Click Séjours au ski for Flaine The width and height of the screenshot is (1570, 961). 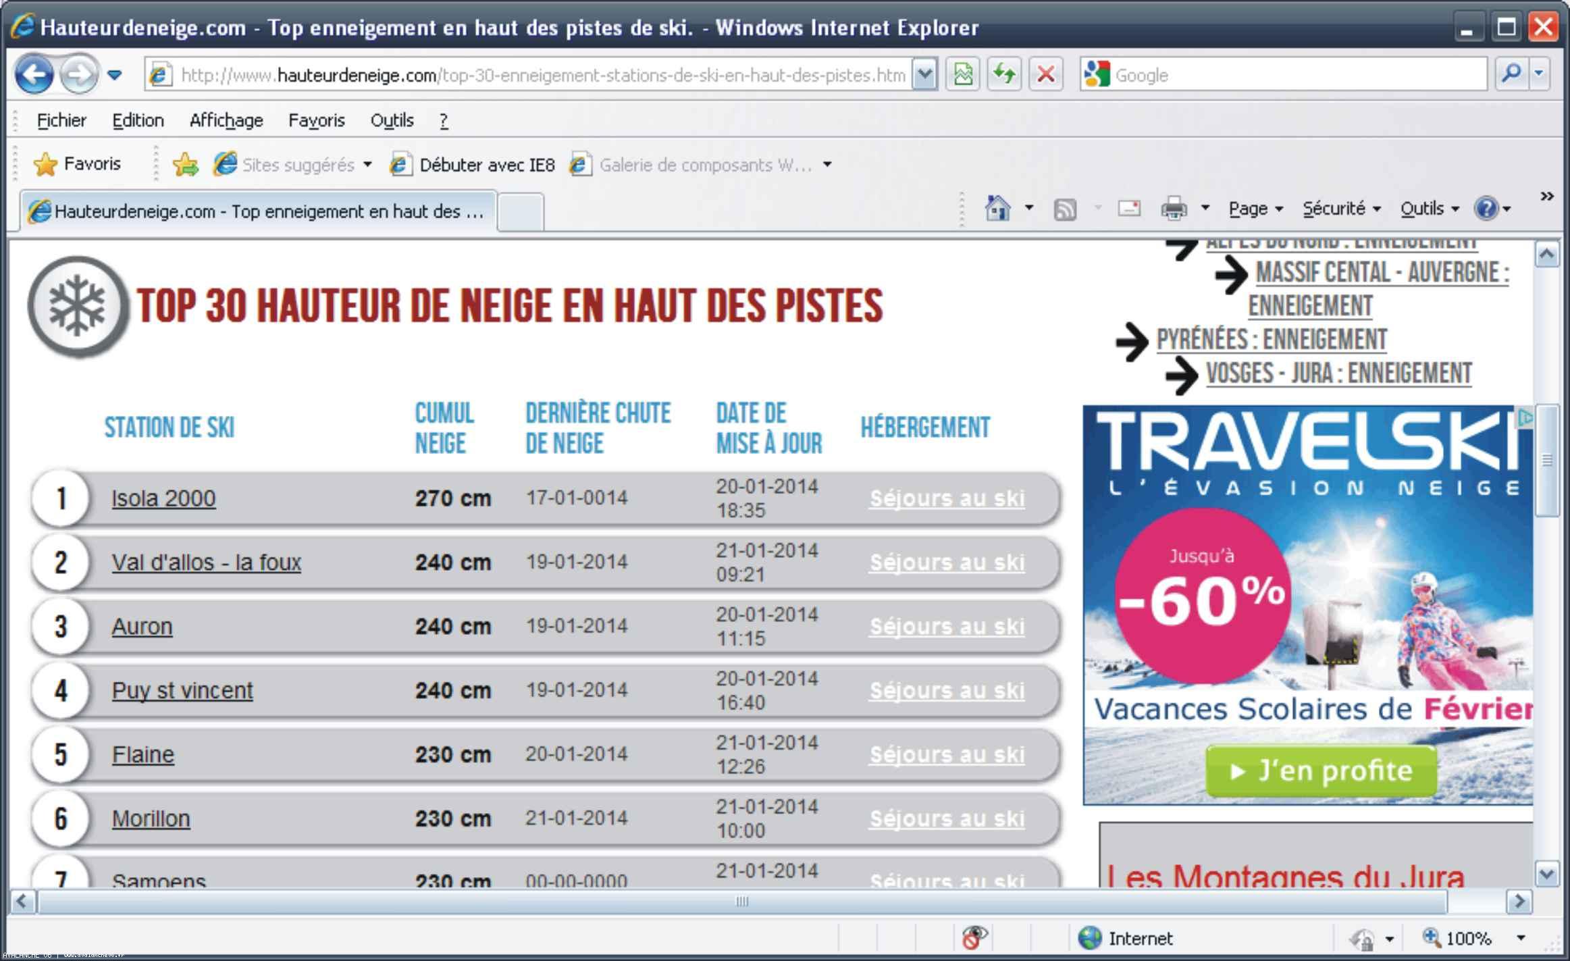(947, 755)
